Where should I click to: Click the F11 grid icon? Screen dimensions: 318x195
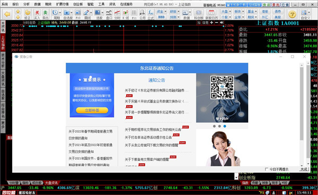click(134, 13)
